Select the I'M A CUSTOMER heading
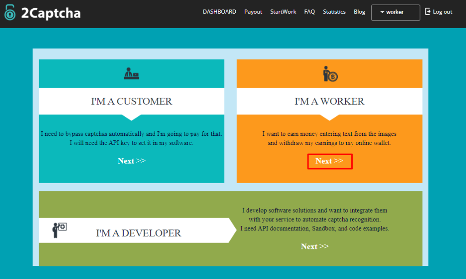Screen dimensions: 466x279 [x=132, y=101]
